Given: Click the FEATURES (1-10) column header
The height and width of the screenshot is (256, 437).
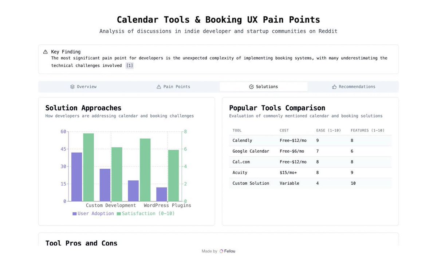Looking at the screenshot, I should [x=367, y=130].
